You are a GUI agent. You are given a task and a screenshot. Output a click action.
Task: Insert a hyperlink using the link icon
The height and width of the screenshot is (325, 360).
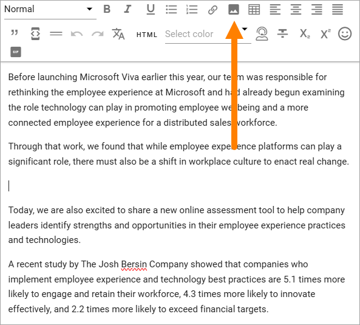point(212,10)
